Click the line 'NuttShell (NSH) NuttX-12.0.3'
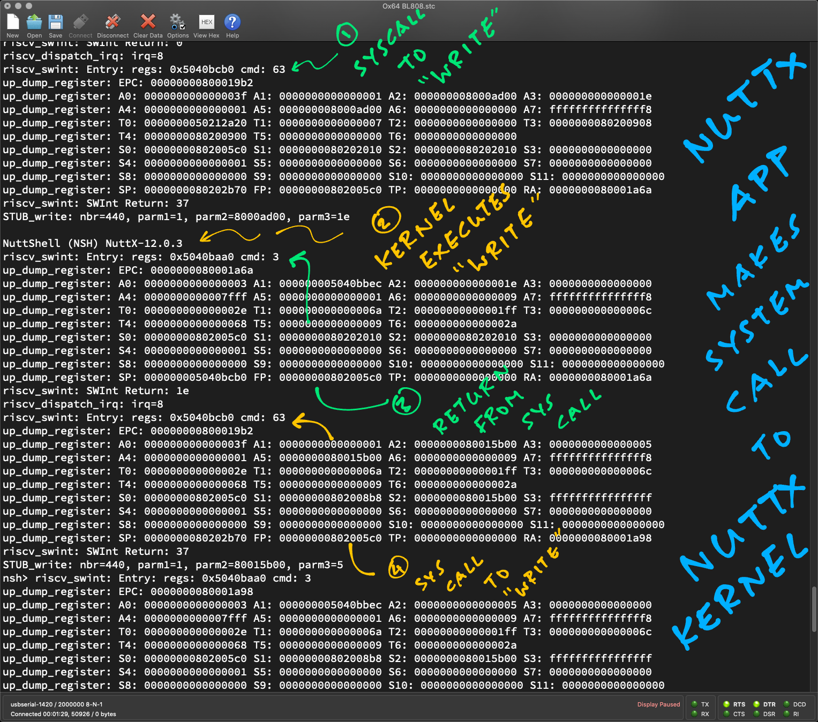 (x=93, y=243)
